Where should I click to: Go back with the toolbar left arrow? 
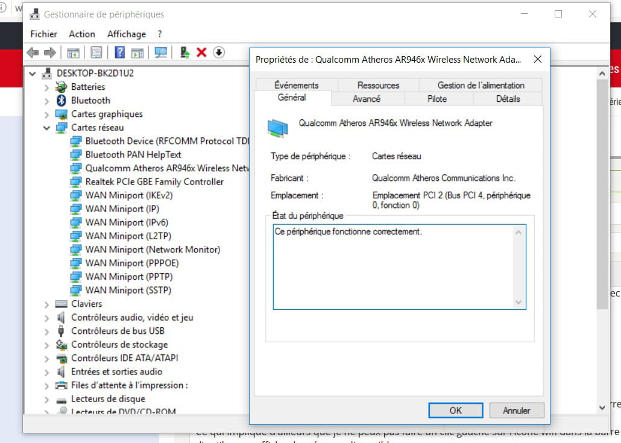click(33, 52)
